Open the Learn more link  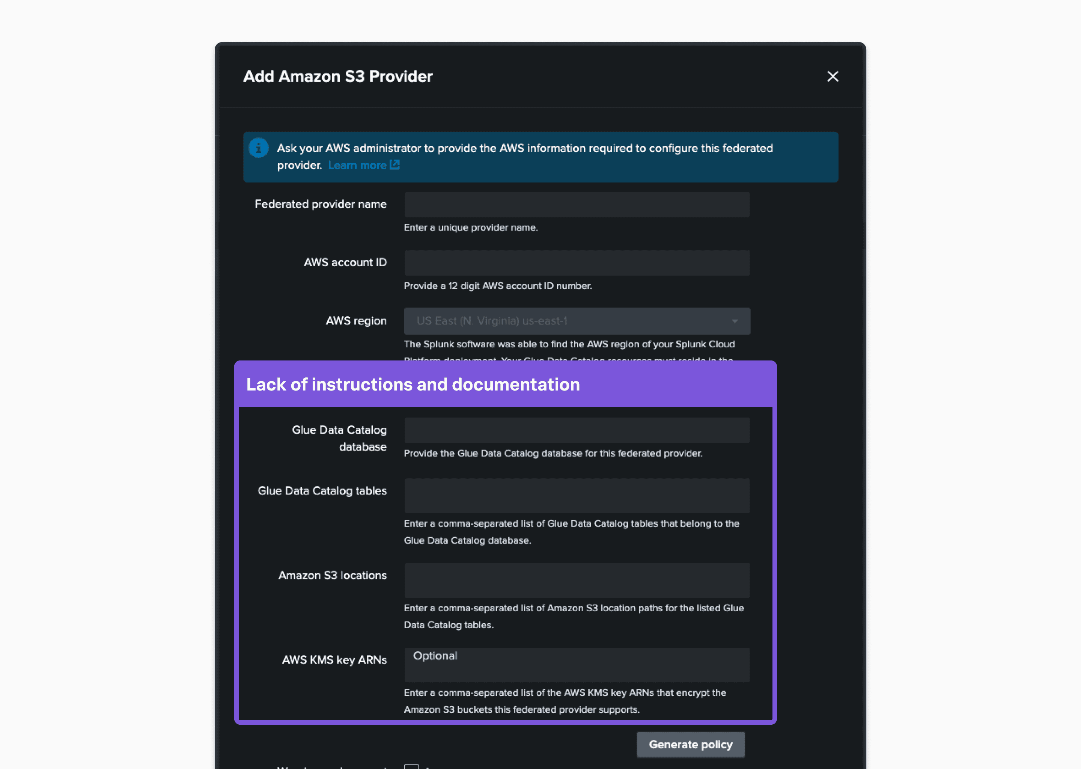click(357, 165)
